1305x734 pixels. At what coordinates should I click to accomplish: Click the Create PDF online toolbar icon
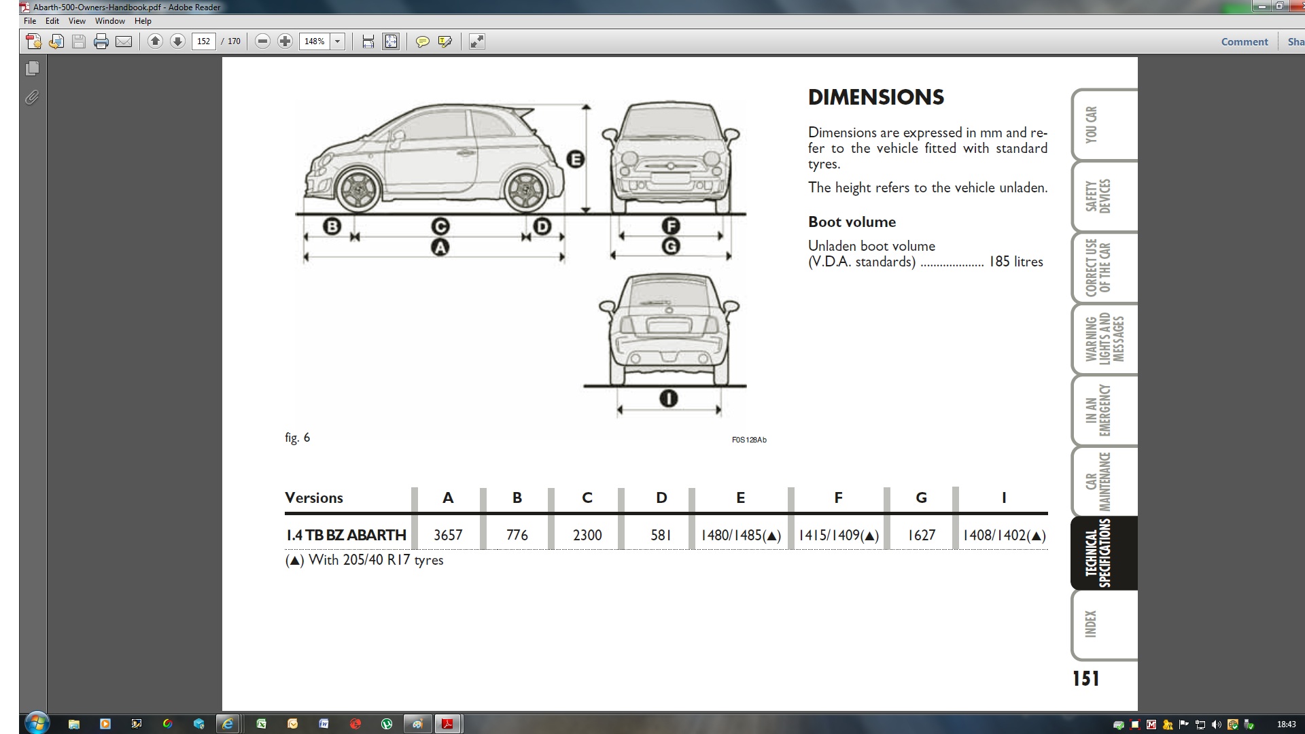[33, 41]
